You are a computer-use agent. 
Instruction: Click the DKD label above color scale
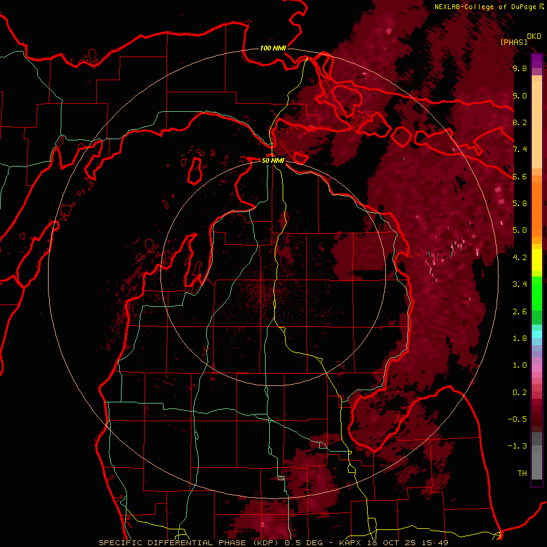(534, 36)
